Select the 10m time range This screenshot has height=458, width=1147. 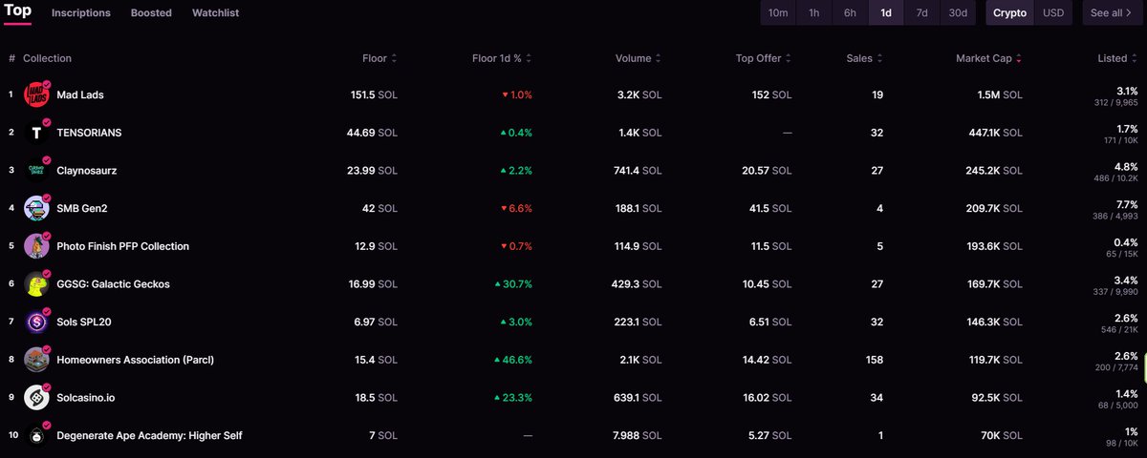pyautogui.click(x=778, y=13)
